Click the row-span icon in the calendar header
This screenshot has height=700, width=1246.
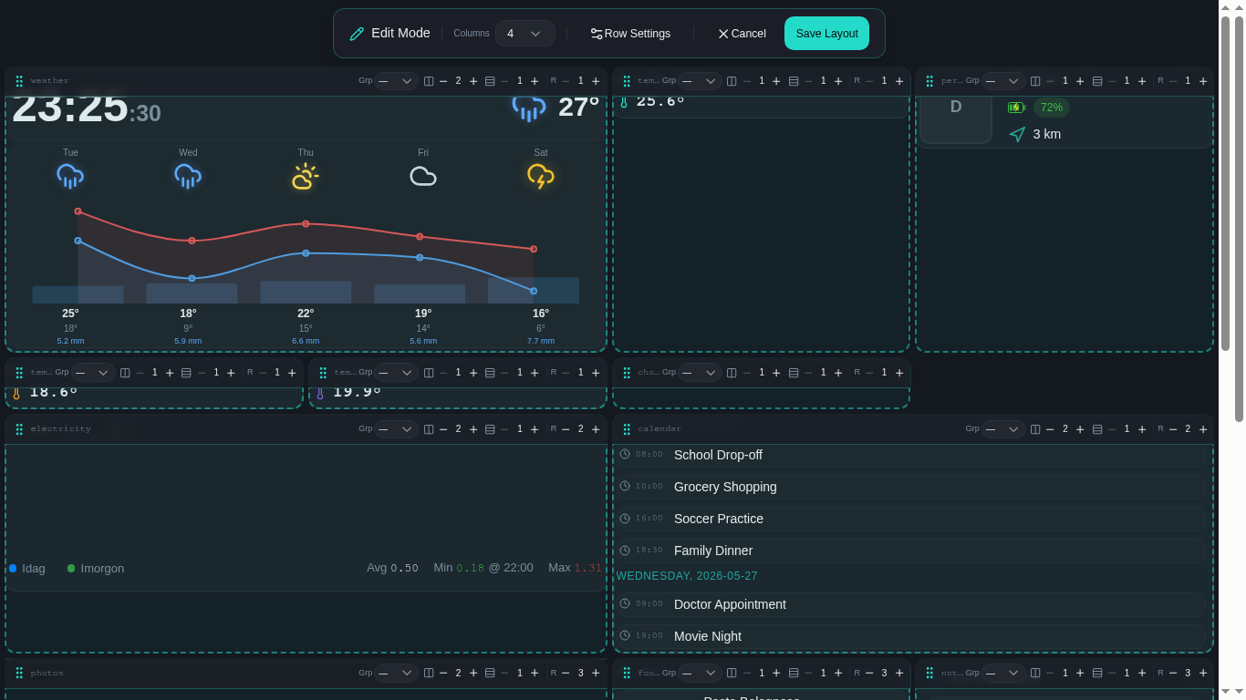[x=1097, y=429]
